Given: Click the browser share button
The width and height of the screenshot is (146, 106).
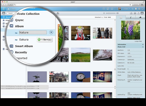Looking at the screenshot, I should pos(10,4).
